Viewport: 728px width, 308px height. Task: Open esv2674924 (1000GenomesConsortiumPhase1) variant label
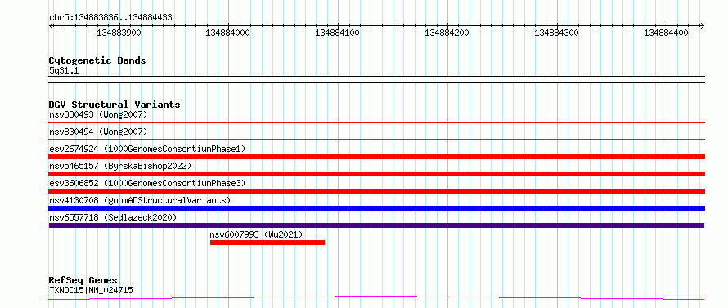(x=147, y=149)
